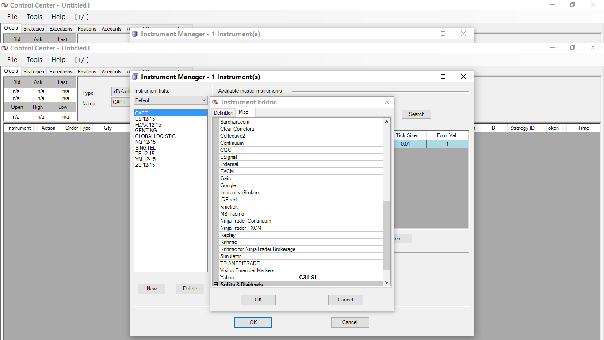Click the Token column header
The height and width of the screenshot is (340, 604).
click(x=552, y=128)
